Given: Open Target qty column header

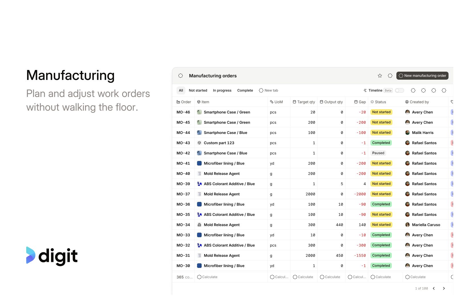Looking at the screenshot, I should click(x=304, y=102).
